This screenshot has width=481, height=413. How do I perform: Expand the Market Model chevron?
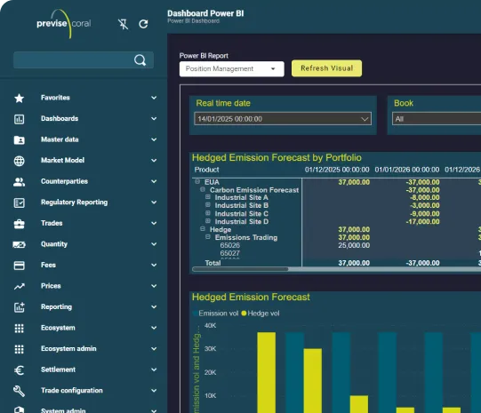pos(154,160)
